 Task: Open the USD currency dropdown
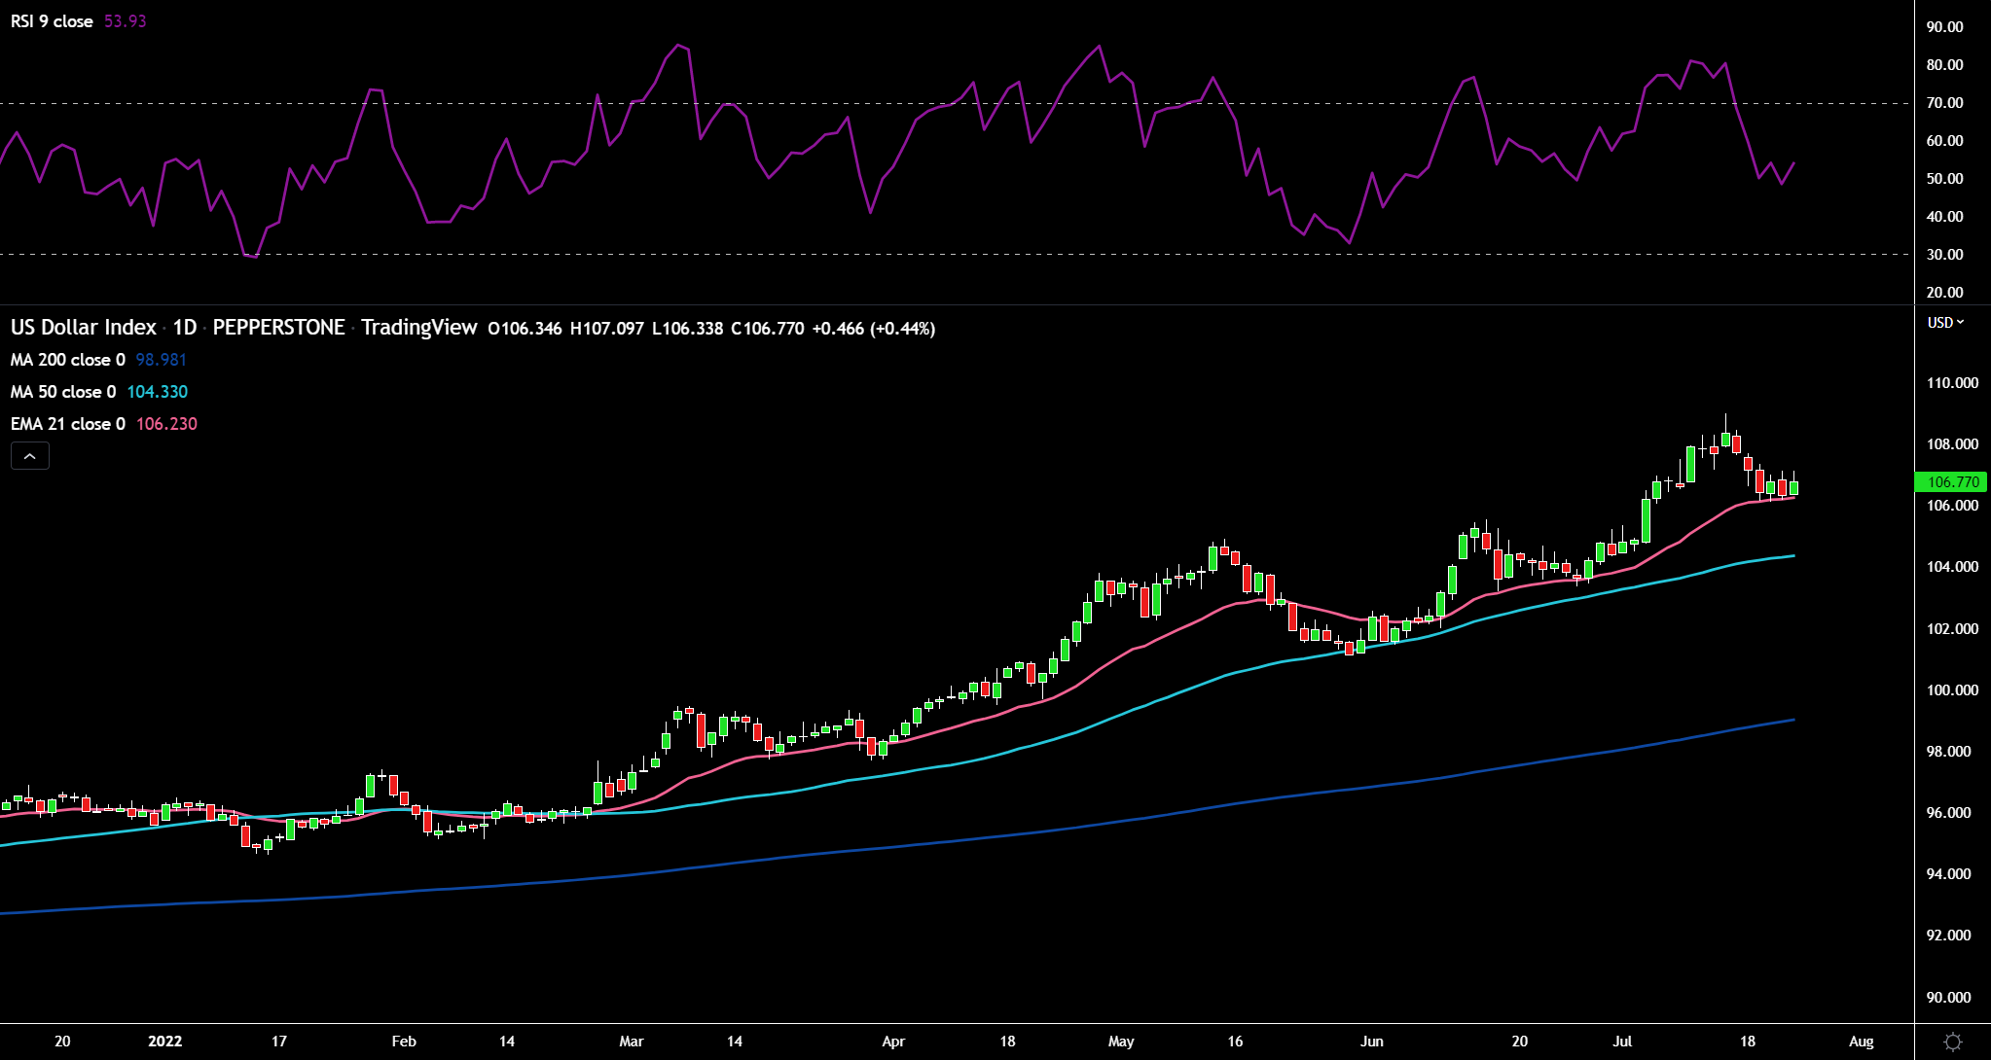1945,323
